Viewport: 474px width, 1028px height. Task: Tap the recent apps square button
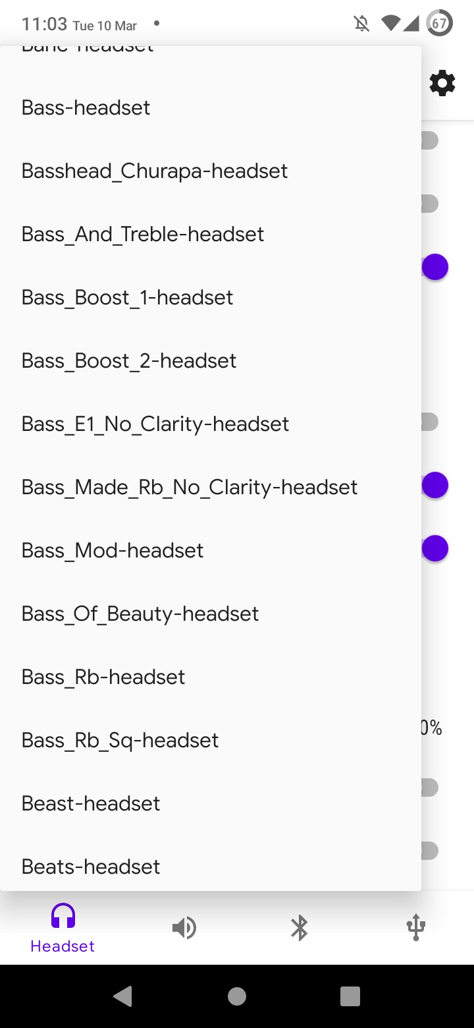tap(350, 996)
